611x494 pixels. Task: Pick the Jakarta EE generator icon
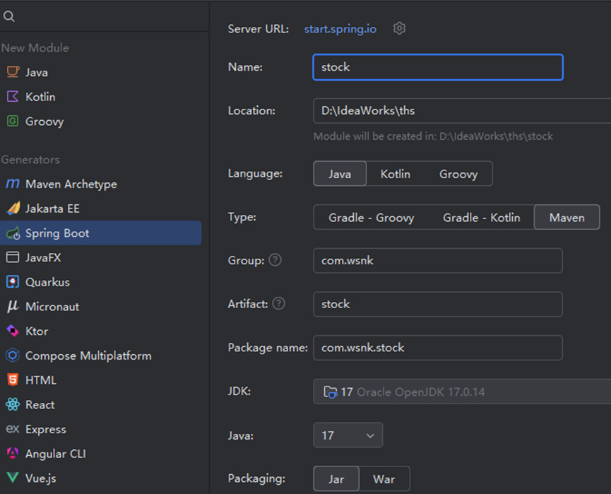coord(13,208)
